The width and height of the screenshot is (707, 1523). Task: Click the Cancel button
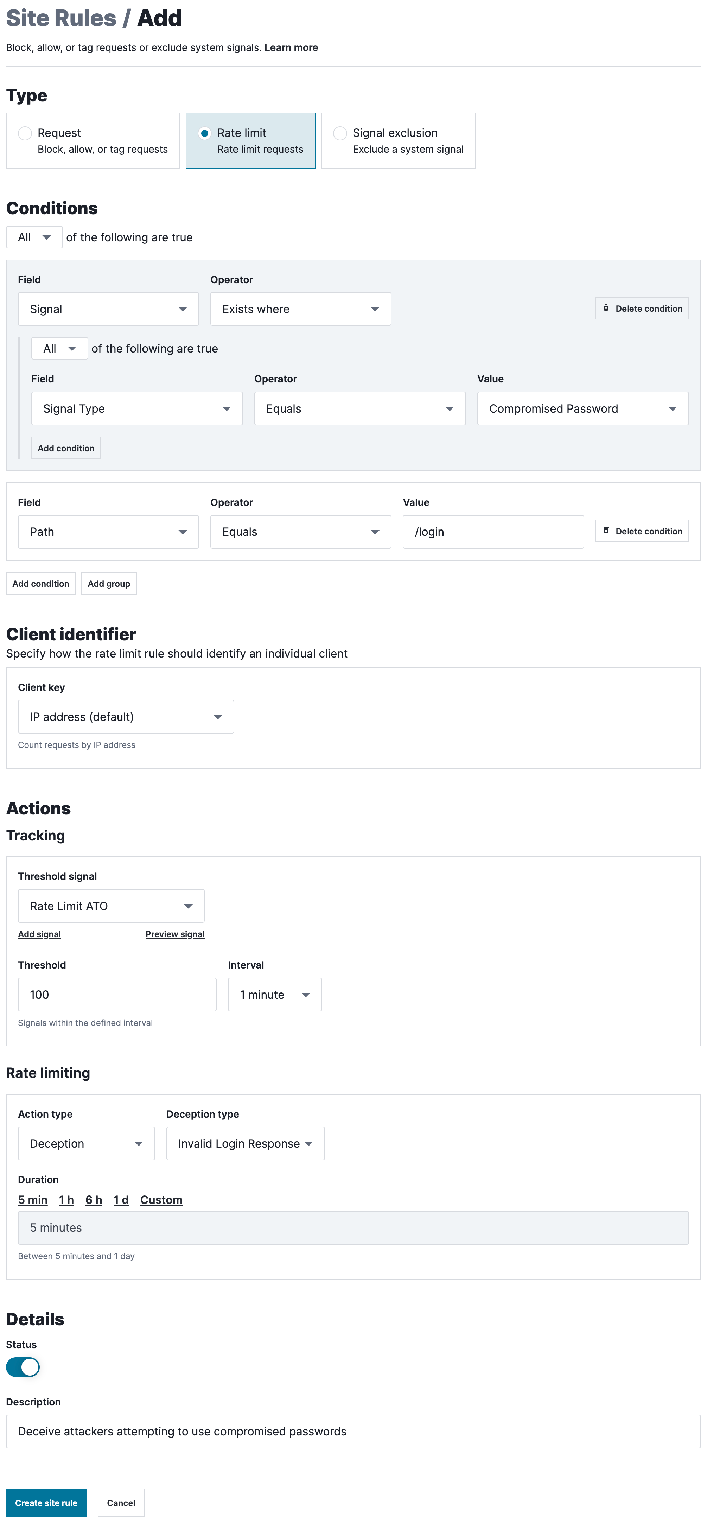(121, 1502)
